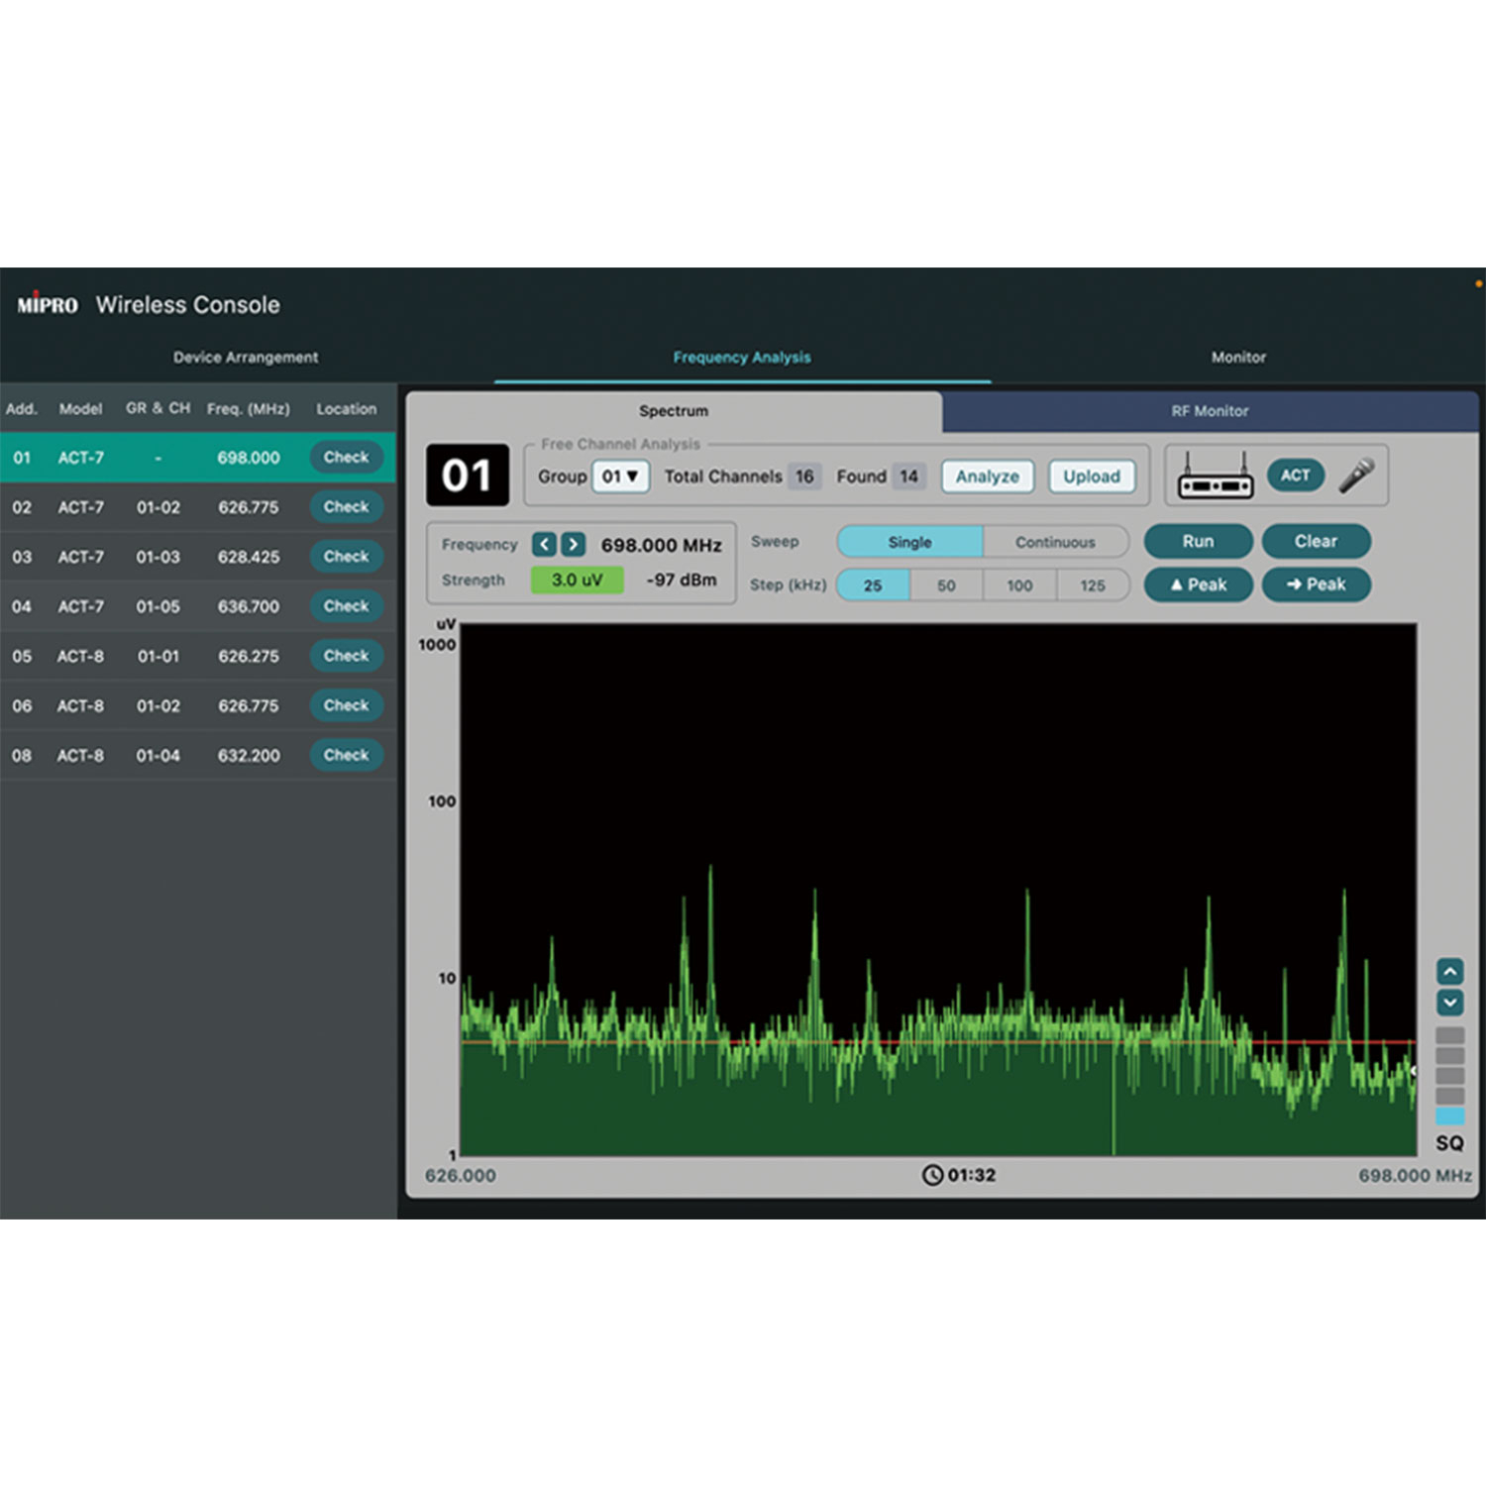1486x1486 pixels.
Task: Switch to the RF Monitor tab
Action: point(1210,411)
